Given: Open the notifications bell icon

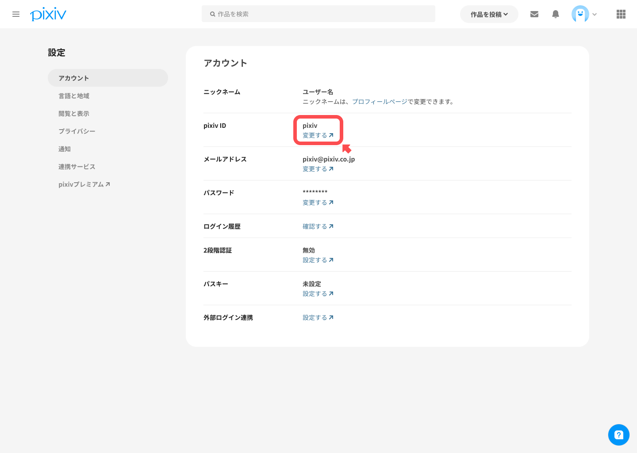Looking at the screenshot, I should [556, 14].
